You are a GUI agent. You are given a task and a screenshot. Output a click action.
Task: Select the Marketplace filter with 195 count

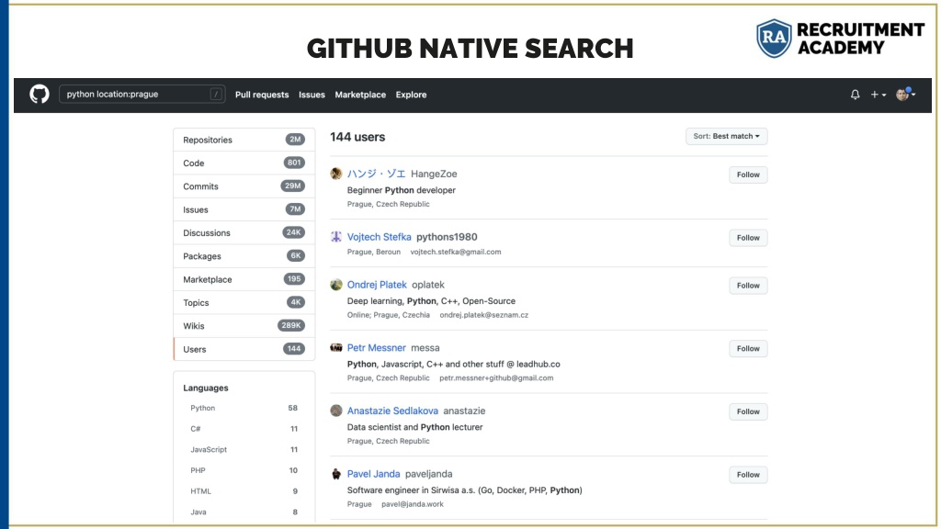tap(244, 279)
